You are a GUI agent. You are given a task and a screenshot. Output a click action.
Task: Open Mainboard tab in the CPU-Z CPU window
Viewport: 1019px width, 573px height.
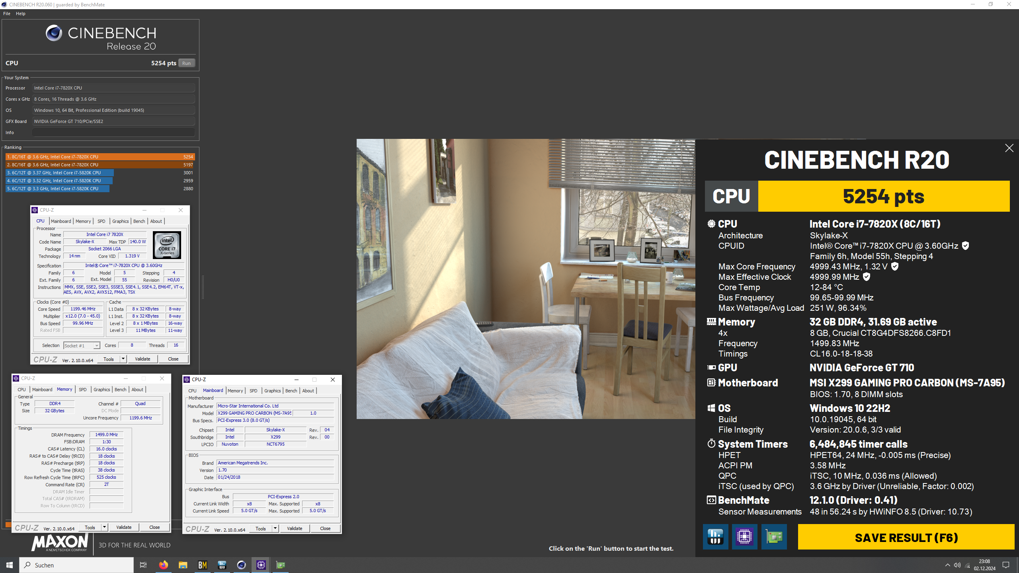click(x=61, y=221)
